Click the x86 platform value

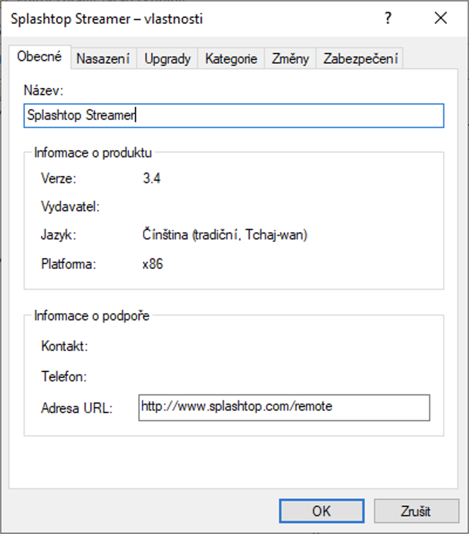point(152,264)
